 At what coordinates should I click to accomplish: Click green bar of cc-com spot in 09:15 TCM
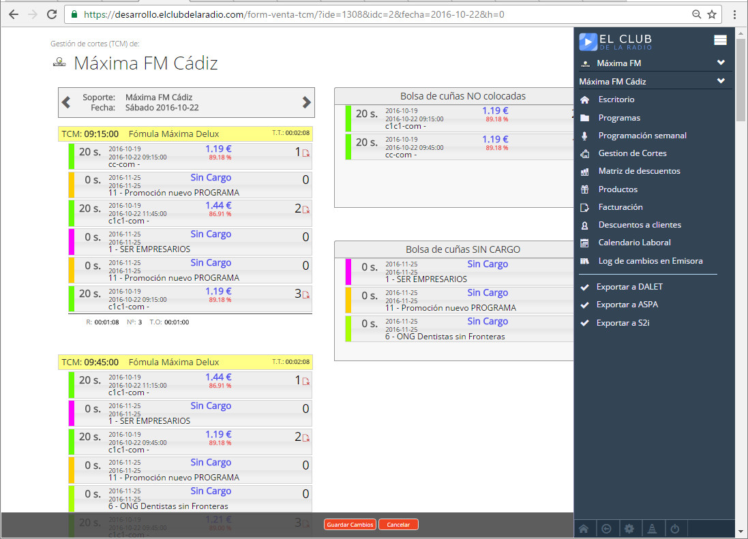click(x=71, y=156)
